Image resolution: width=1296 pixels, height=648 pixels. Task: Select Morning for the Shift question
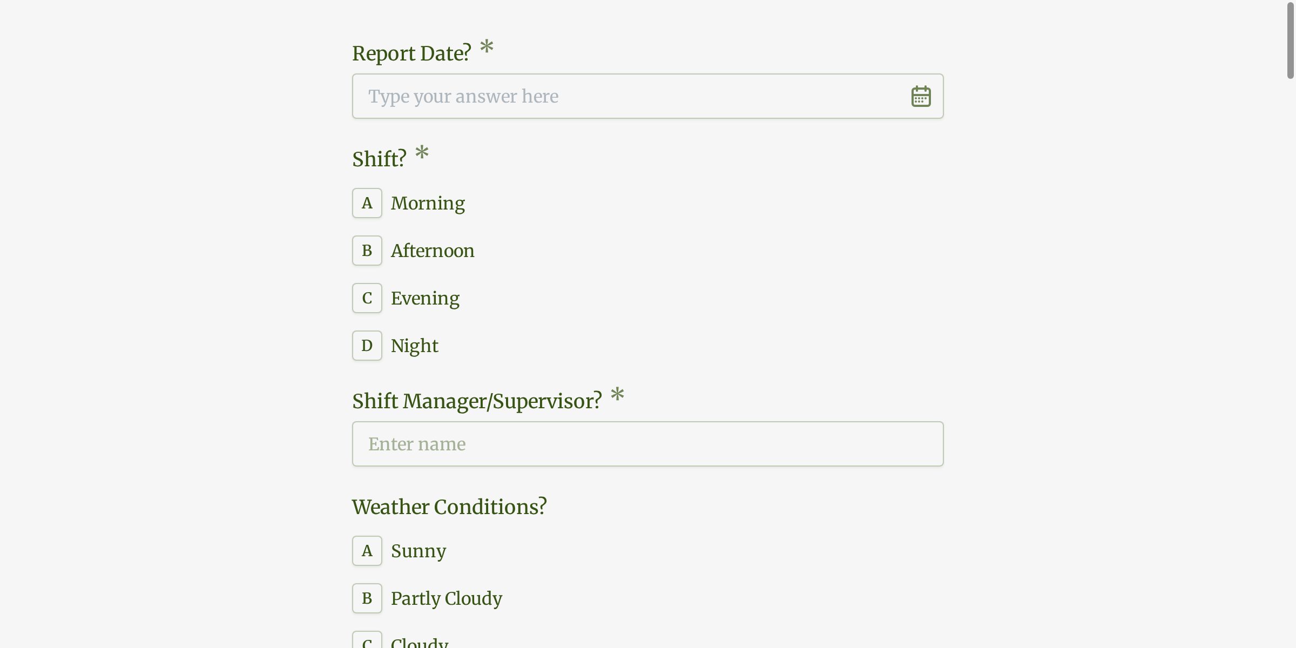pos(427,203)
